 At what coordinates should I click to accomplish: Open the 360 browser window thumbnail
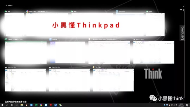47,24
